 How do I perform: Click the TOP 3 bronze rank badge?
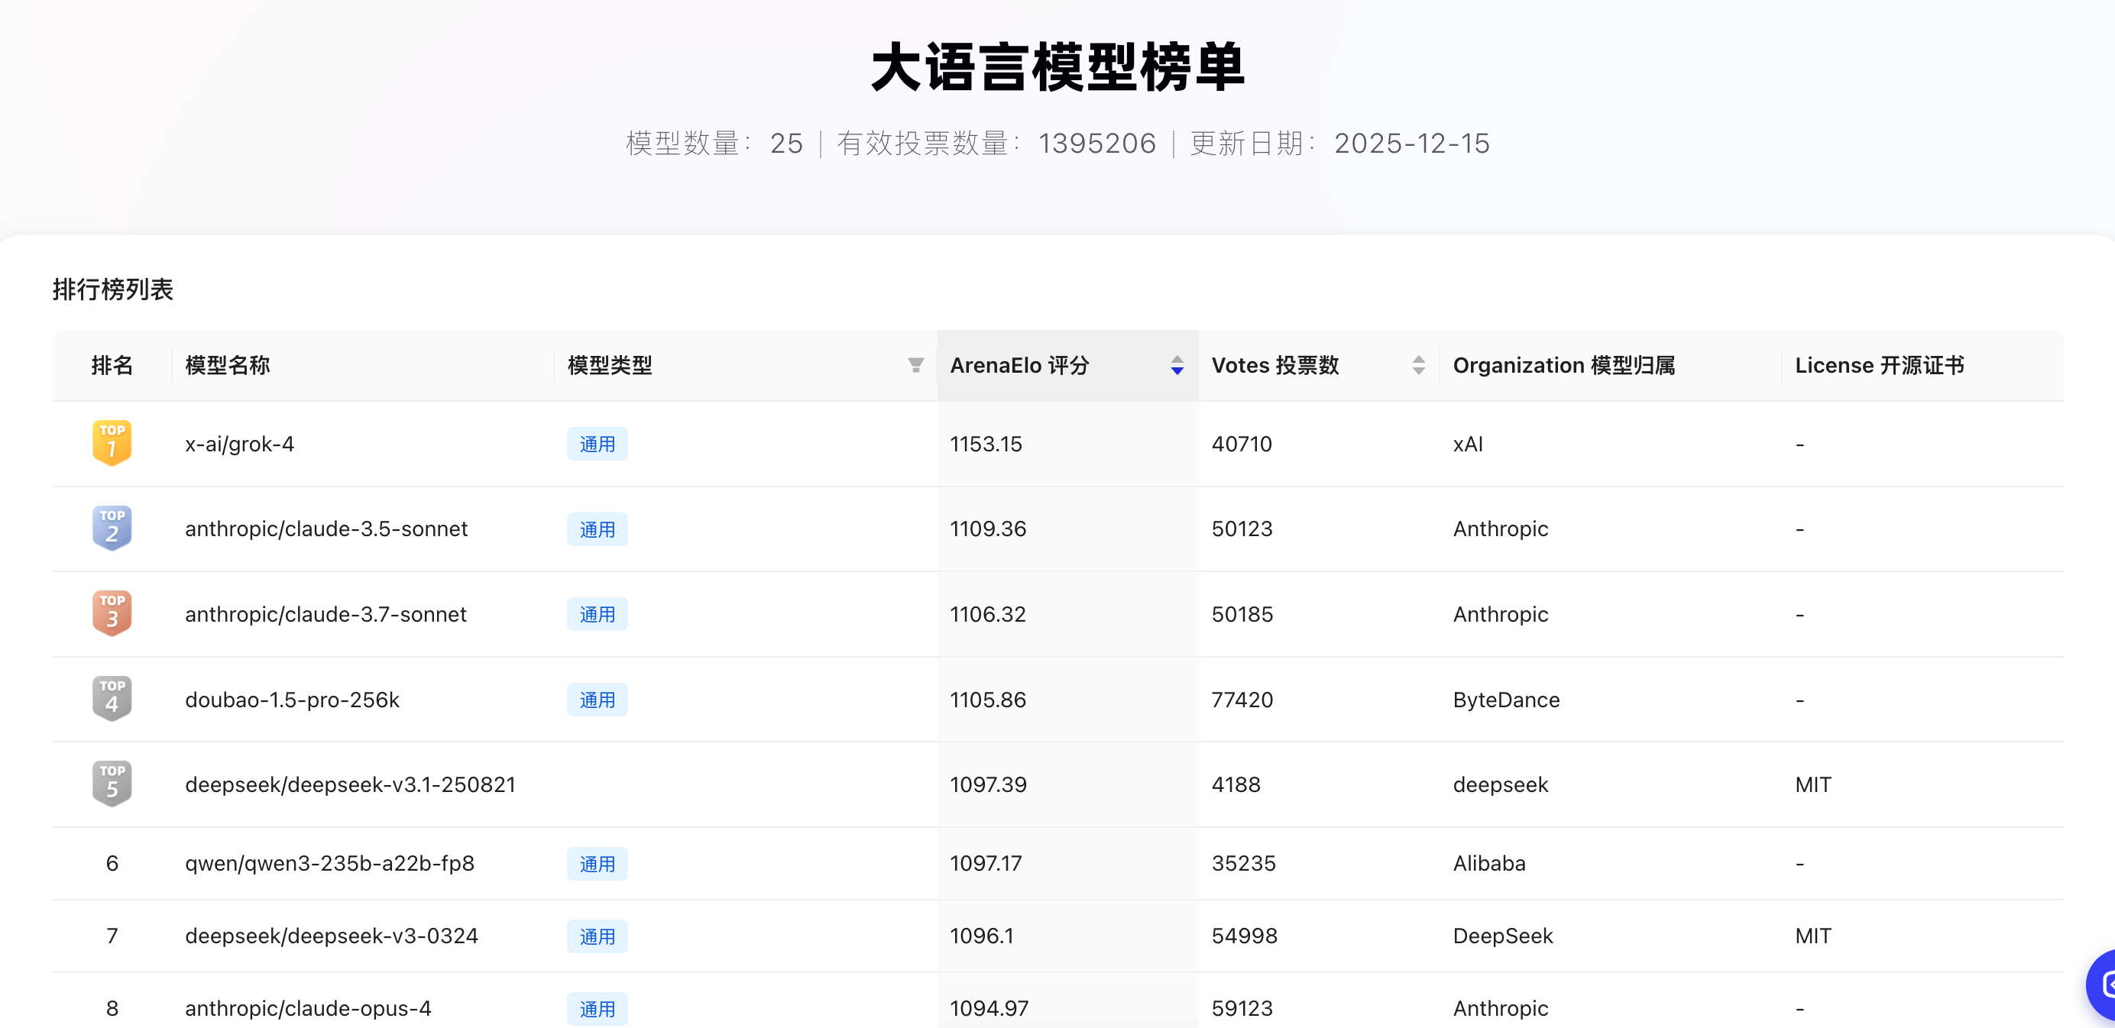point(112,614)
